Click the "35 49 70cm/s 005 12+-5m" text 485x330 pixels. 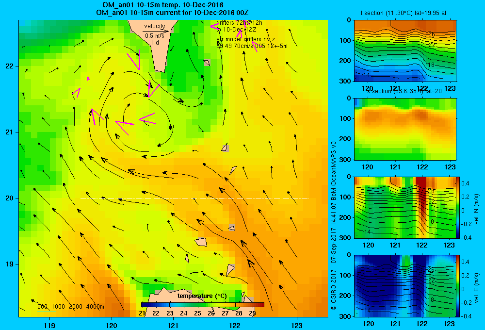pos(252,46)
